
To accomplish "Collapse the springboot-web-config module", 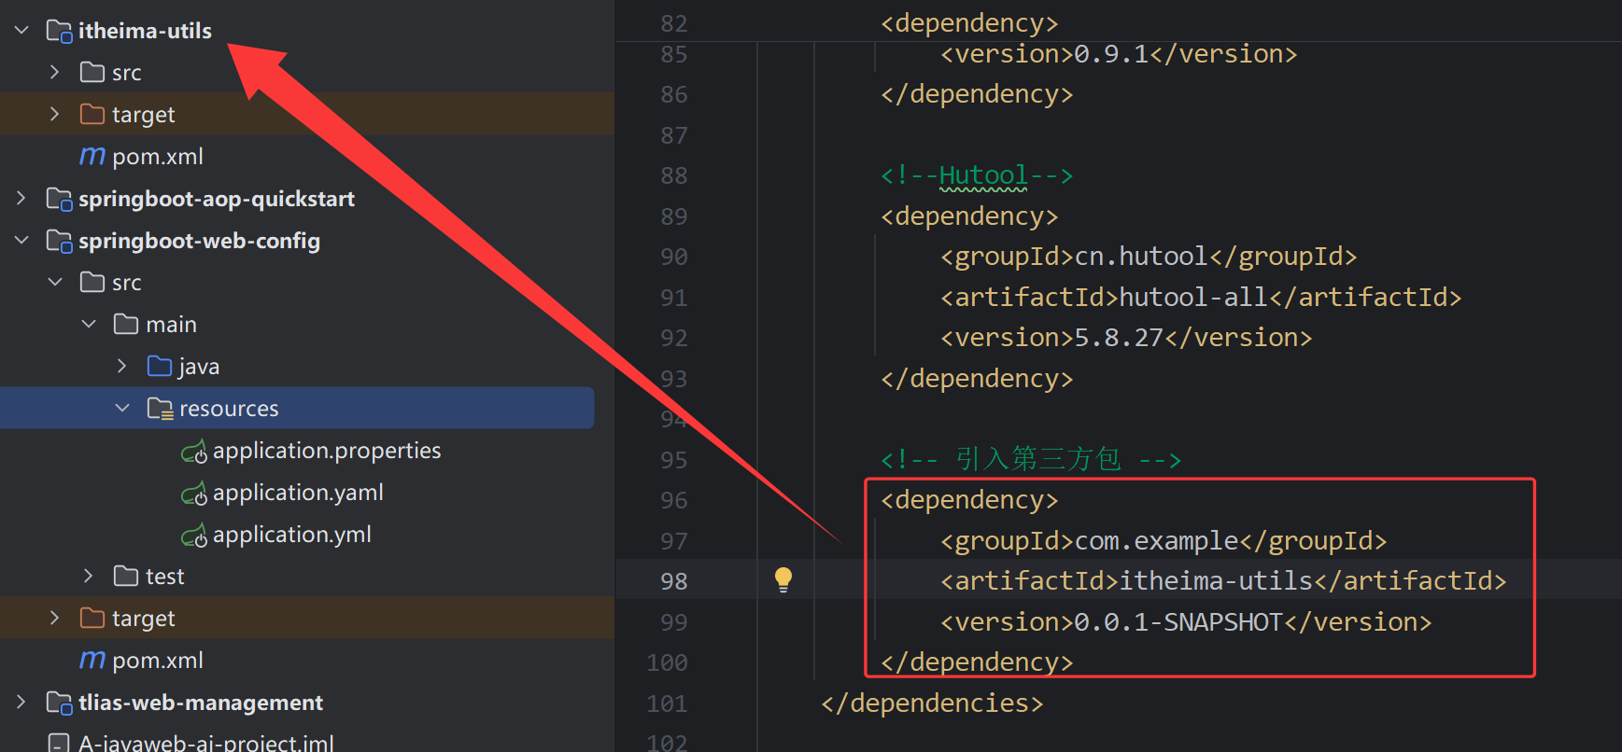I will [x=21, y=240].
